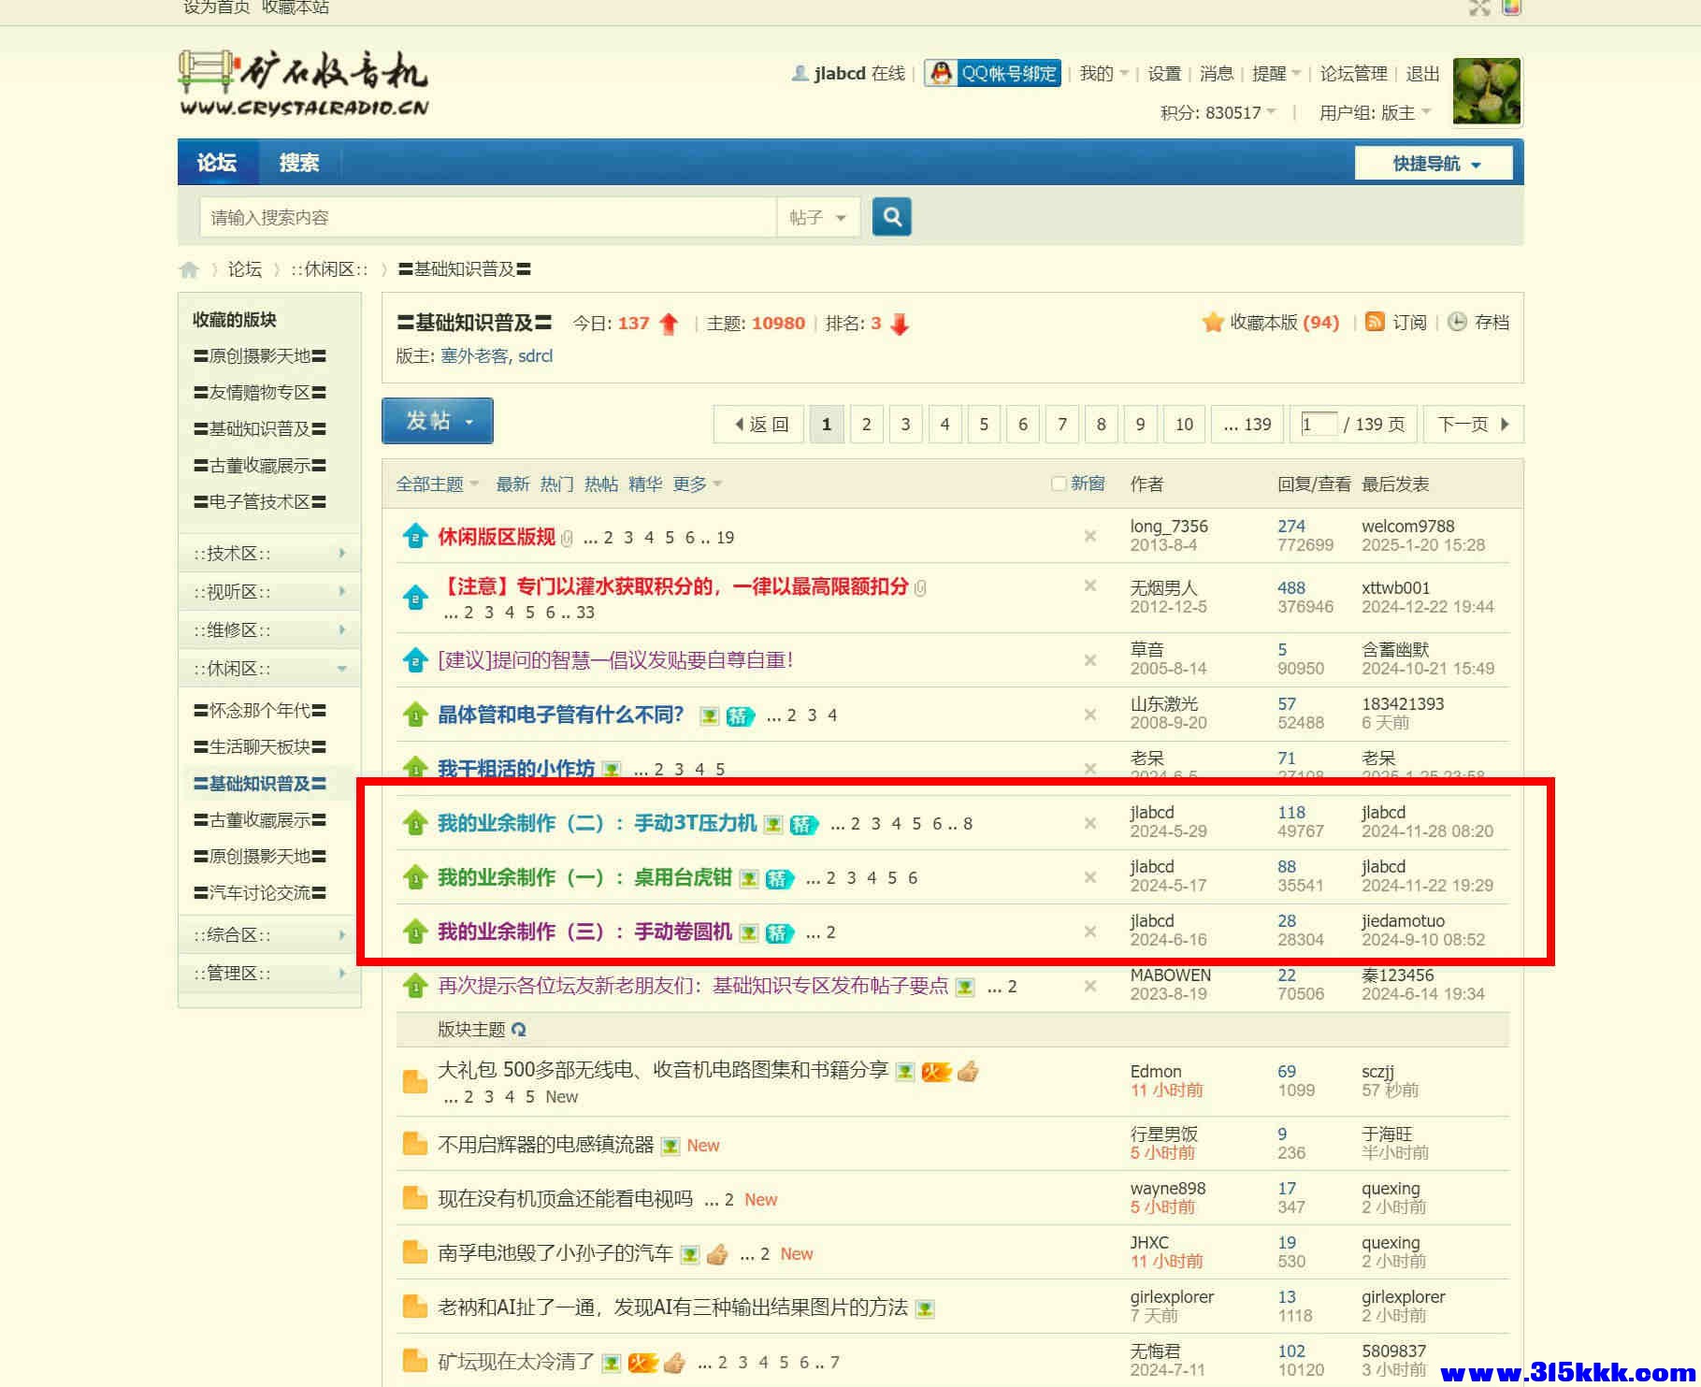1701x1387 pixels.
Task: Click the home icon in the breadcrumb
Action: pyautogui.click(x=190, y=268)
